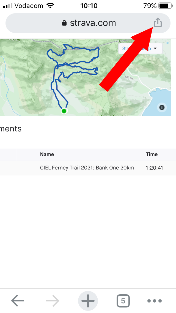
Task: Click the Time column header
Action: (152, 154)
